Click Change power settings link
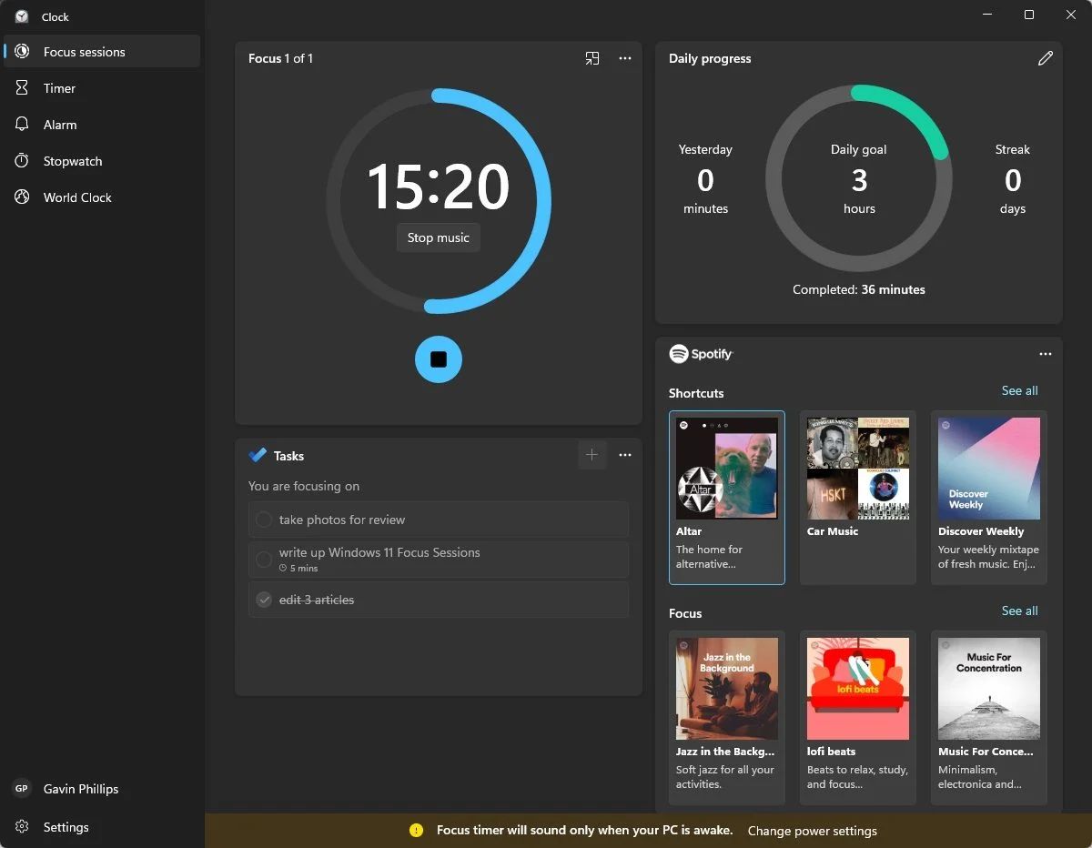This screenshot has height=848, width=1092. (x=812, y=831)
